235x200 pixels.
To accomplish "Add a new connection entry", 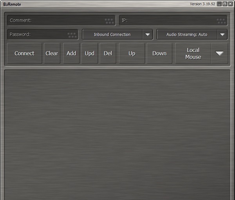I will point(71,53).
